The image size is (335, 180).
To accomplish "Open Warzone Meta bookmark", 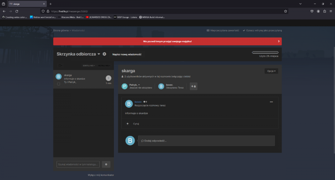I will [x=71, y=17].
